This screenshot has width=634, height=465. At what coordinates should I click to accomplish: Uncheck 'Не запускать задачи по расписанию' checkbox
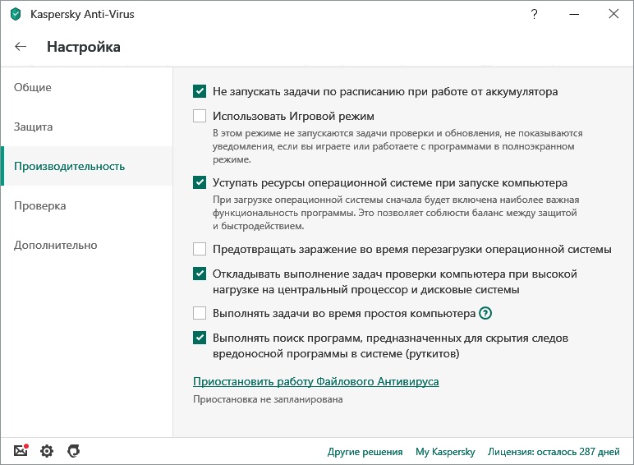200,91
